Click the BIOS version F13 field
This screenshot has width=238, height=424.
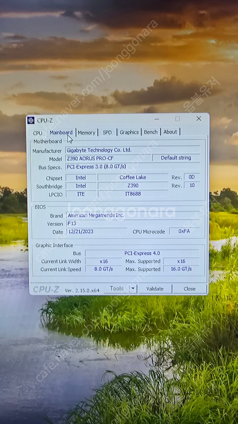click(x=133, y=223)
